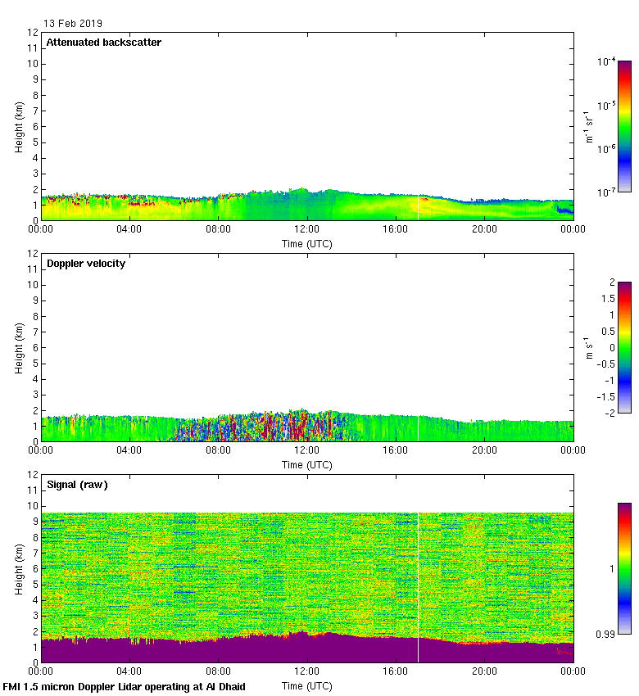The width and height of the screenshot is (639, 696).
Task: Click Time (UTC) label under Doppler velocity plot
Action: [307, 464]
